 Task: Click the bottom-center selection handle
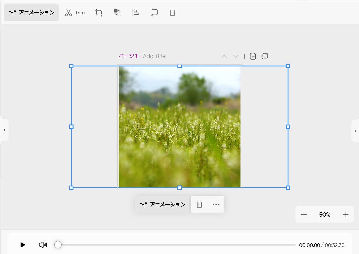(x=180, y=188)
